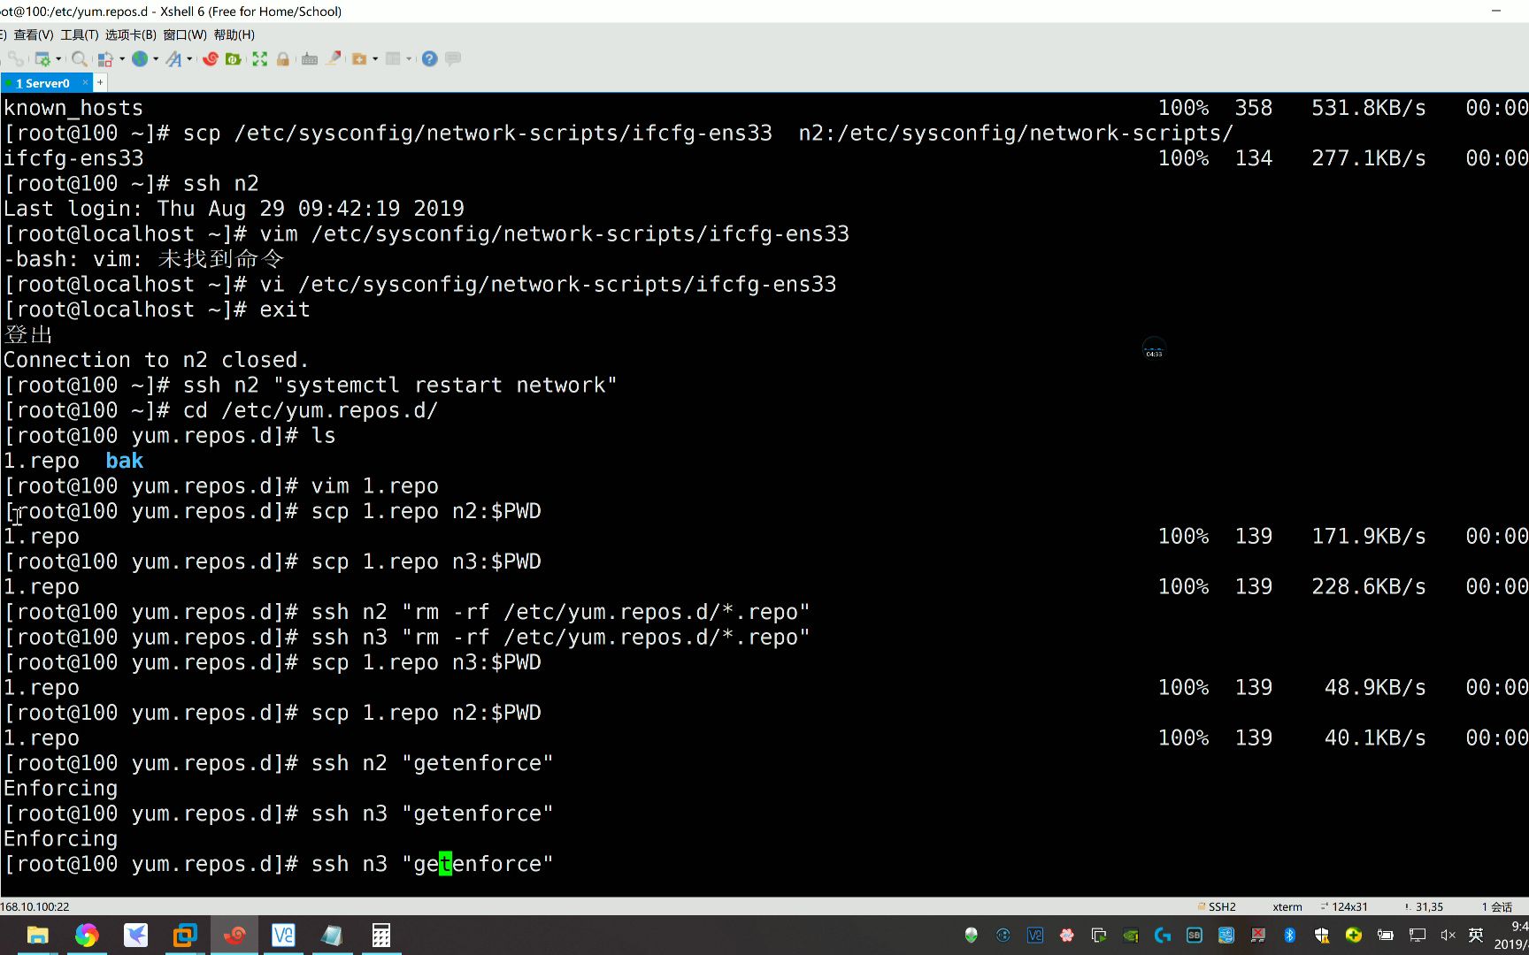This screenshot has height=955, width=1529.
Task: Click the xterm status bar entry
Action: point(1287,906)
